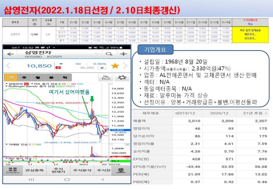Open 주식현재가 in bottom menu
This screenshot has height=189, width=273.
pyautogui.click(x=58, y=170)
